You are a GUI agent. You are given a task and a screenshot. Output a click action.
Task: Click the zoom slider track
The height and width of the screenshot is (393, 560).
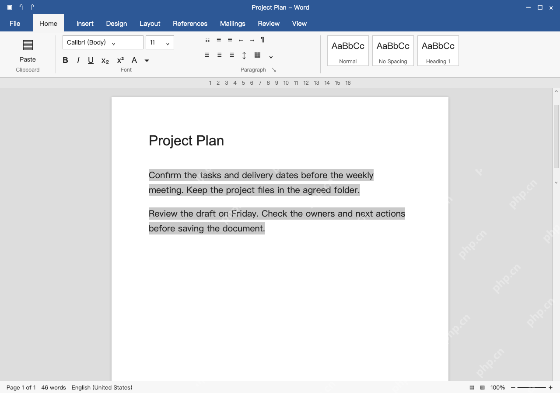pyautogui.click(x=532, y=388)
